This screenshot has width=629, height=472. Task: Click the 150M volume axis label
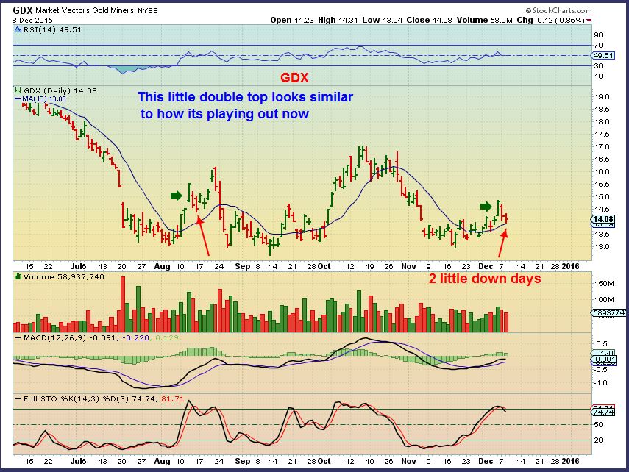point(604,284)
